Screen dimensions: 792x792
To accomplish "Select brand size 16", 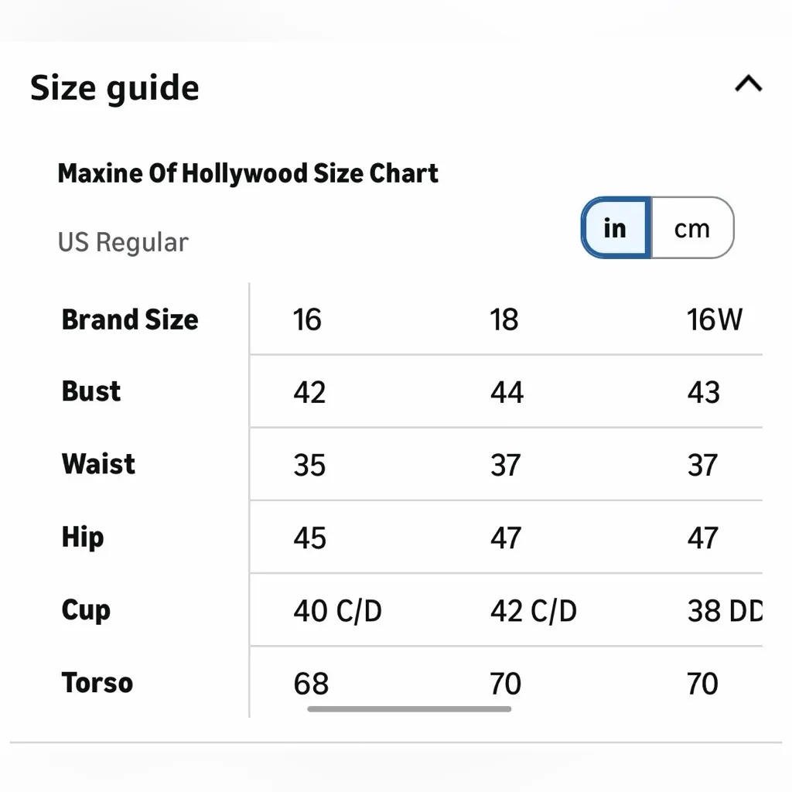I will tap(309, 319).
